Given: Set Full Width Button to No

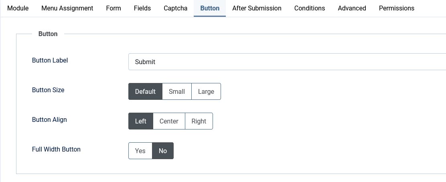Looking at the screenshot, I should (x=163, y=151).
